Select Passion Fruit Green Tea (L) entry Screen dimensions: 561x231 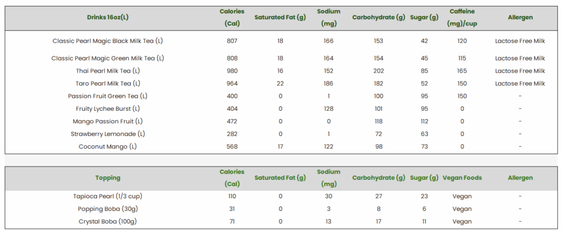click(x=108, y=96)
